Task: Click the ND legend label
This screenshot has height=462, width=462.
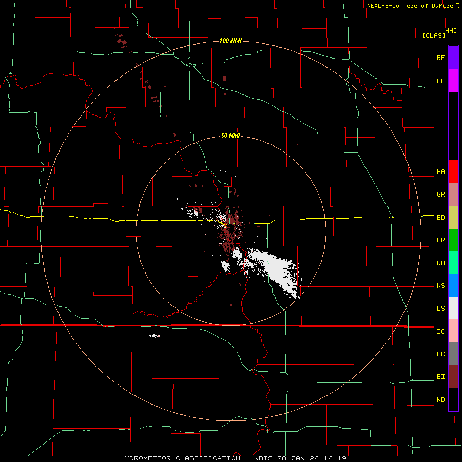Action: click(440, 399)
